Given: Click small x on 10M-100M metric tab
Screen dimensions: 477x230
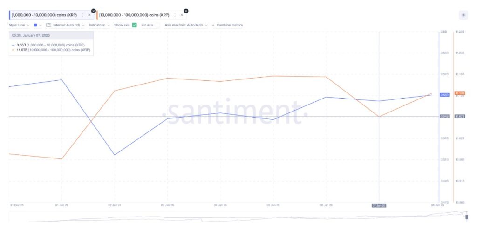Looking at the screenshot, I should (x=182, y=15).
